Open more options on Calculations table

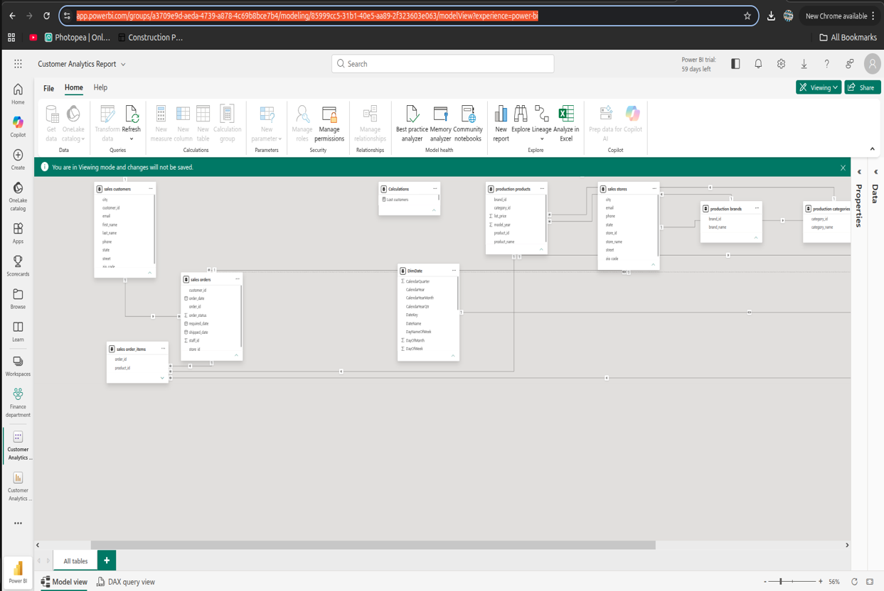(x=435, y=189)
